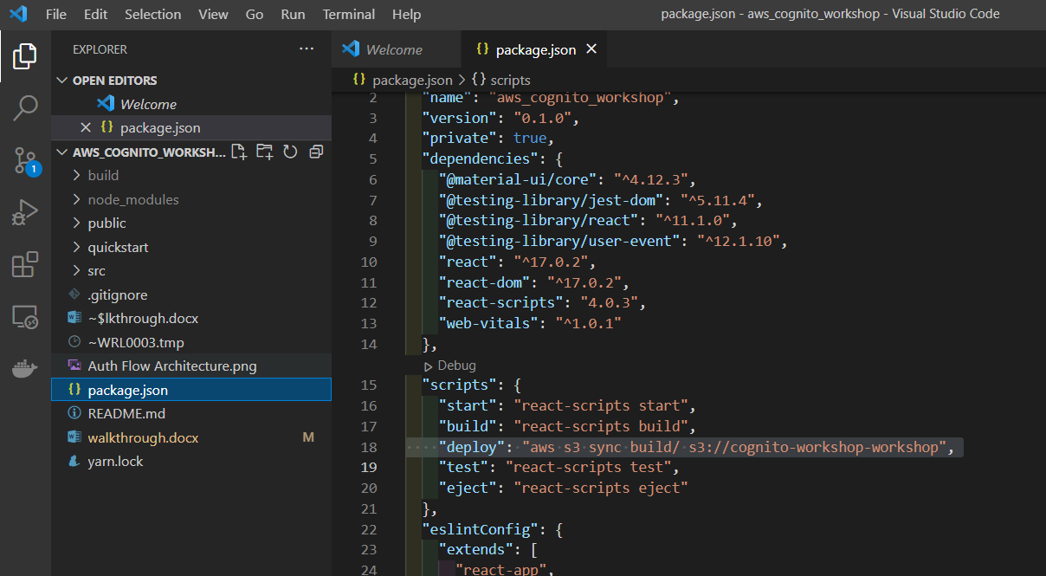
Task: Open the Remote Explorer icon
Action: (25, 317)
